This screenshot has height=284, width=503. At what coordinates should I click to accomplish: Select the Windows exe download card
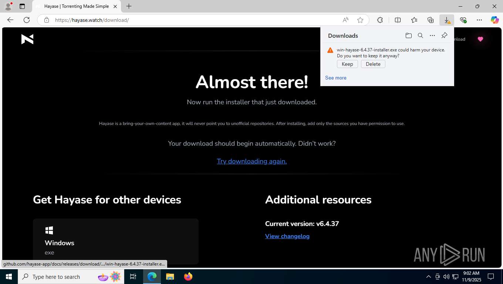click(x=116, y=241)
